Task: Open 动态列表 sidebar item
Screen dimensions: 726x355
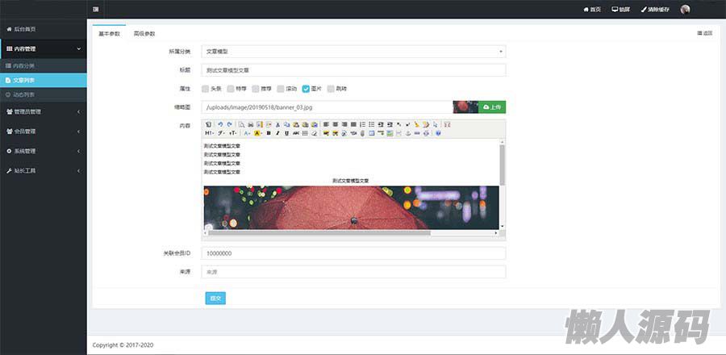Action: (x=43, y=94)
